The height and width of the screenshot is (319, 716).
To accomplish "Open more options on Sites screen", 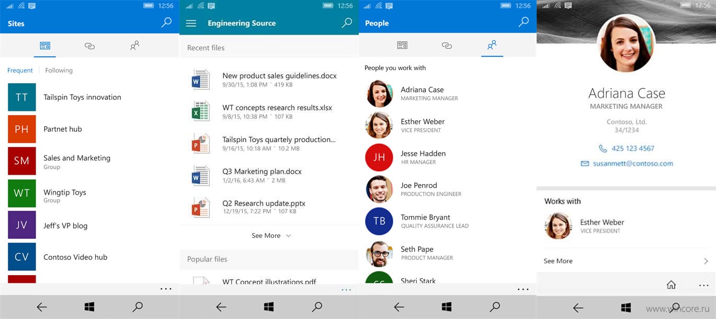I will click(166, 289).
